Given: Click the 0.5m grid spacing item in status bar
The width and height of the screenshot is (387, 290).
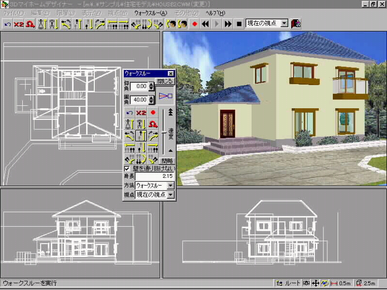Looking at the screenshot, I should (341, 283).
